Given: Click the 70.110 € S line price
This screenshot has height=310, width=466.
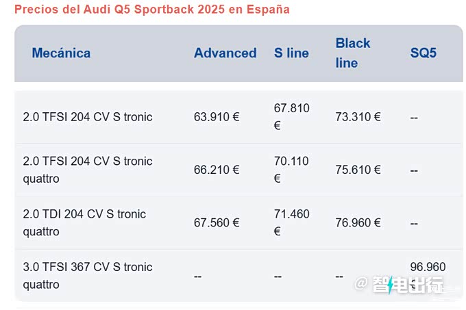Looking at the screenshot, I should [291, 169].
